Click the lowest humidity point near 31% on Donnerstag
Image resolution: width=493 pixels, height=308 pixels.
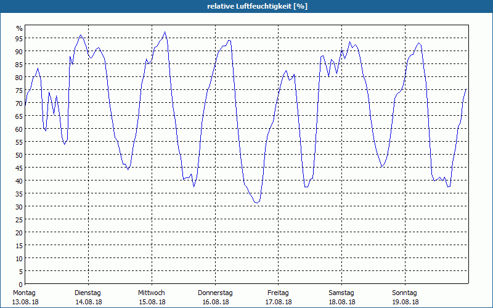pyautogui.click(x=256, y=203)
